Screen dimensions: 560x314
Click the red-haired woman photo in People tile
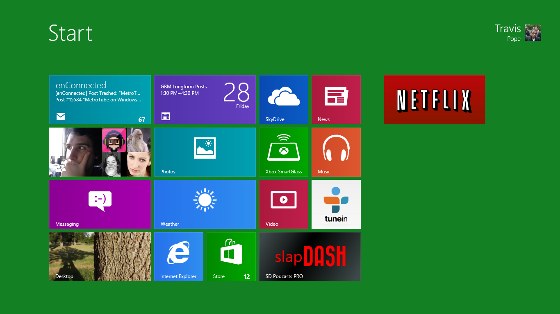click(139, 164)
